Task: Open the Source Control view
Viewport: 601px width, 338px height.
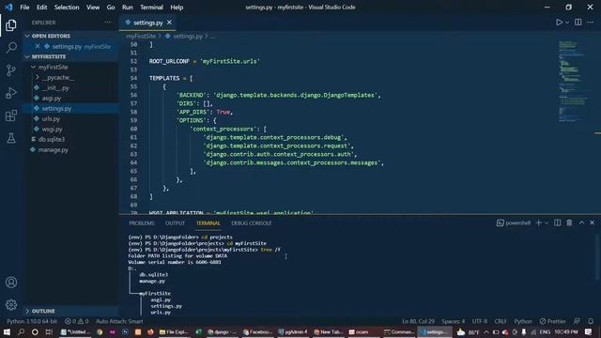Action: coord(11,70)
